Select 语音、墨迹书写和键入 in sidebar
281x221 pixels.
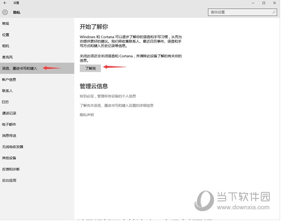(x=37, y=68)
